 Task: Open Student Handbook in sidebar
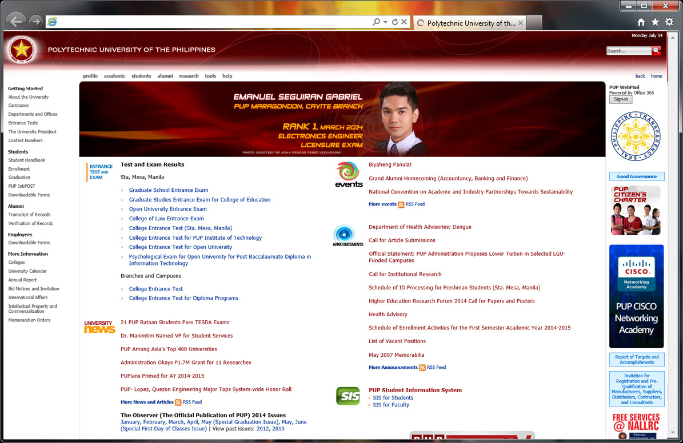pos(26,160)
